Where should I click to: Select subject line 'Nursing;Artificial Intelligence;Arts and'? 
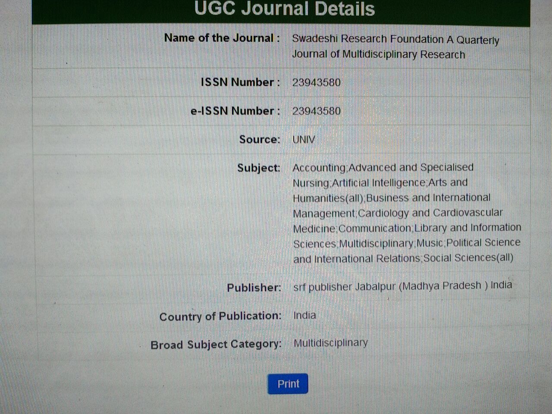380,182
